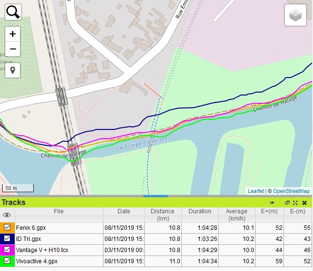Expand Tracks panel to fullscreen

click(x=295, y=203)
